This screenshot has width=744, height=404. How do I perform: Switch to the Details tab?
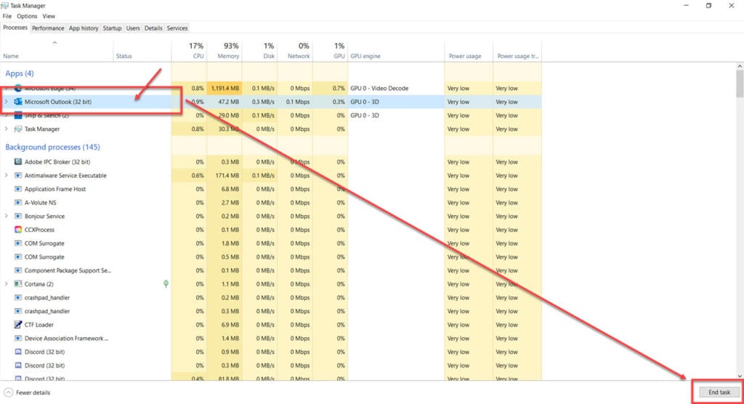[153, 28]
